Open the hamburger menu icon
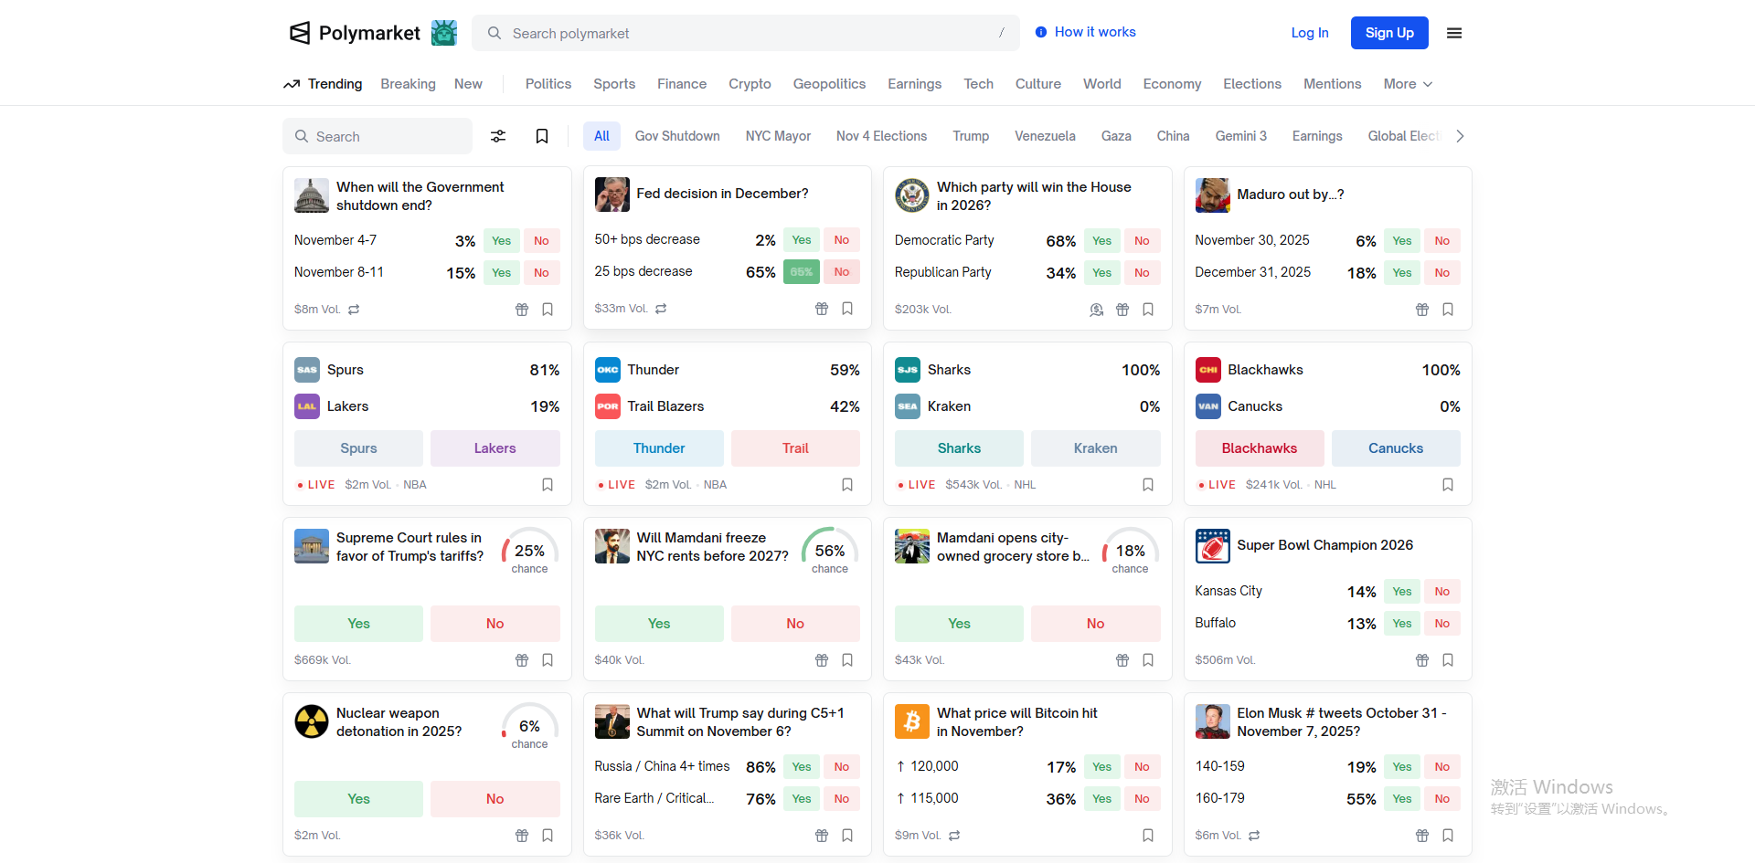The width and height of the screenshot is (1755, 863). [x=1454, y=33]
